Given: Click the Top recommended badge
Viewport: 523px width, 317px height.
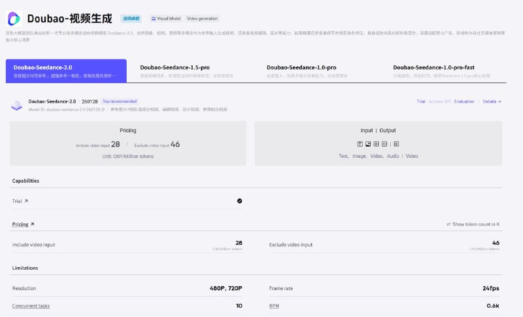Looking at the screenshot, I should point(120,102).
